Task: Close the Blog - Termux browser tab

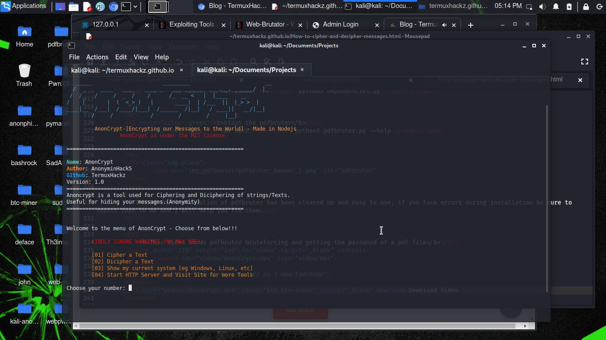Action: click(454, 25)
